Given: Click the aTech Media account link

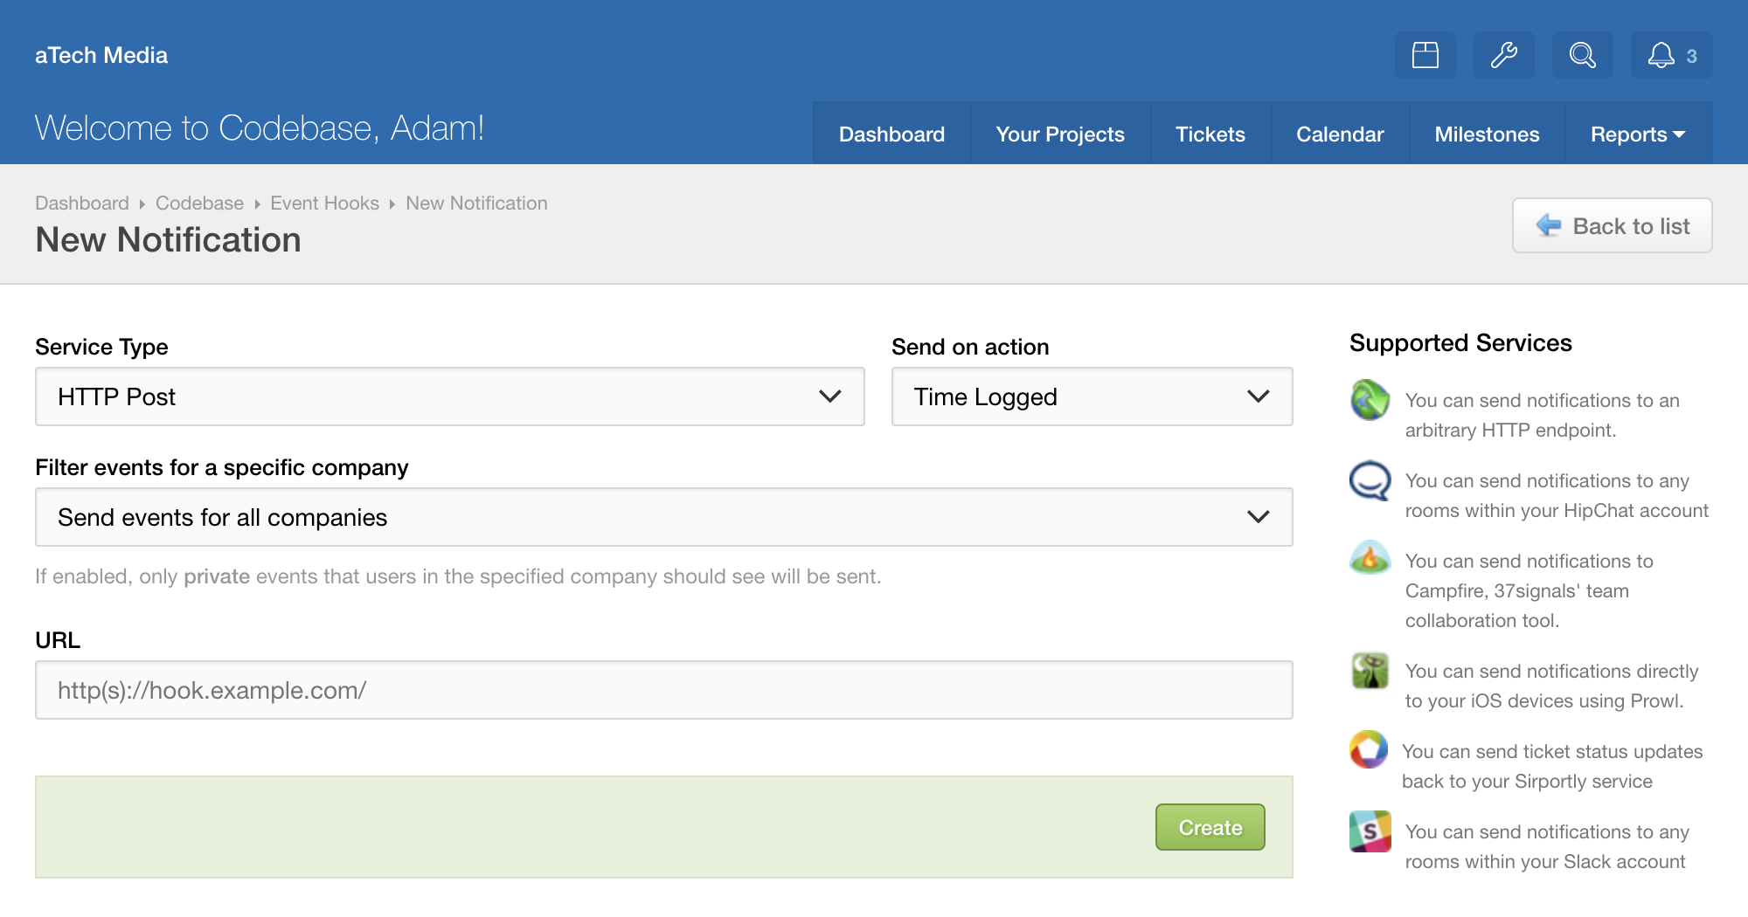Looking at the screenshot, I should coord(101,55).
